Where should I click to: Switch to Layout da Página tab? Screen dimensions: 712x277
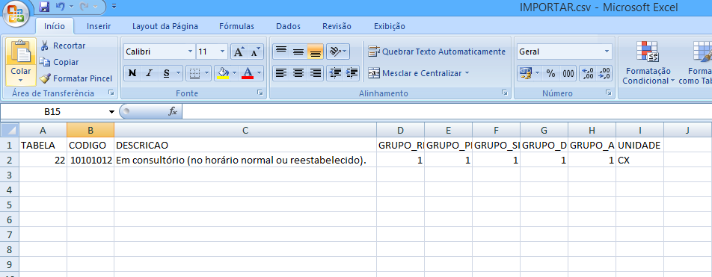165,26
